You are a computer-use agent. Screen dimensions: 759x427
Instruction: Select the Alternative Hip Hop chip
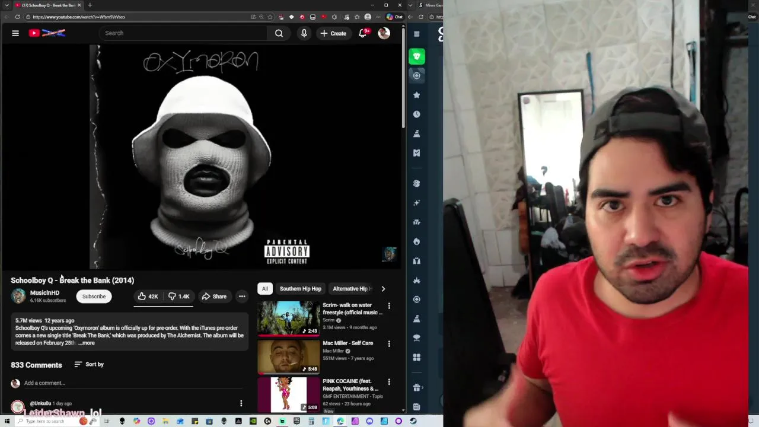(x=352, y=289)
